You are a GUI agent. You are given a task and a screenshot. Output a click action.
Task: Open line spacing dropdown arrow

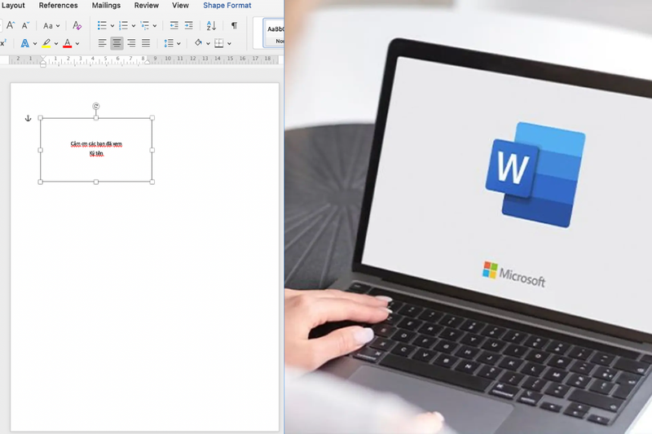pyautogui.click(x=178, y=44)
